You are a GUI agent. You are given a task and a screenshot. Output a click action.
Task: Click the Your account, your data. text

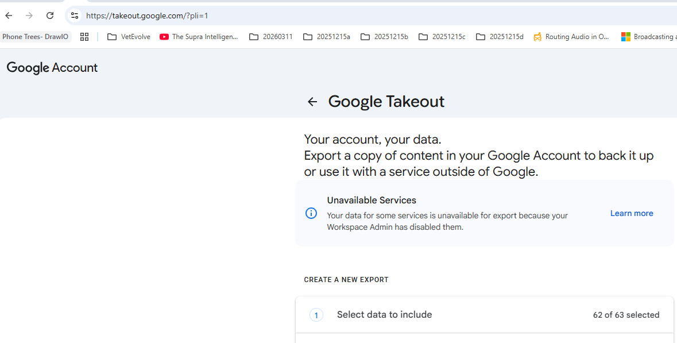tap(373, 140)
